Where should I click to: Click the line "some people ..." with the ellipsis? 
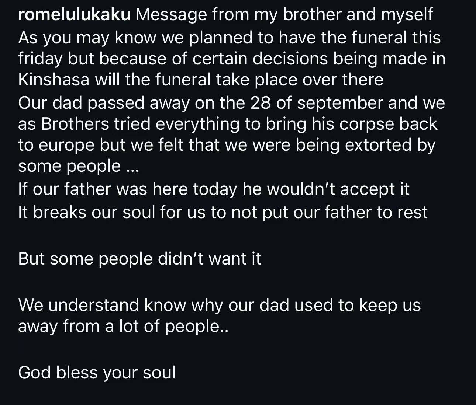78,166
